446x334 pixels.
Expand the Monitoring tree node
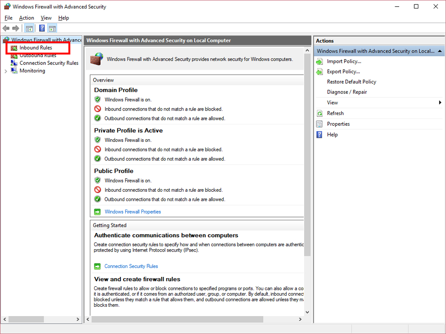[6, 71]
